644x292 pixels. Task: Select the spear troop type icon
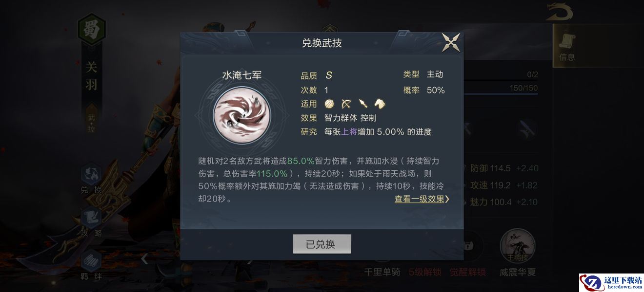click(x=362, y=104)
